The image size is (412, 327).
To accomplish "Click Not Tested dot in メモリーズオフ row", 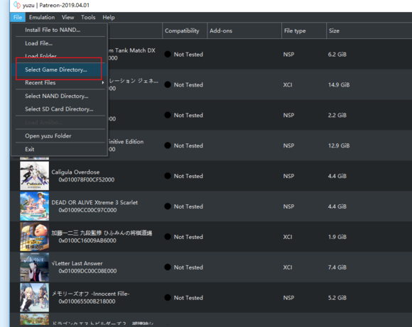I will click(x=168, y=298).
